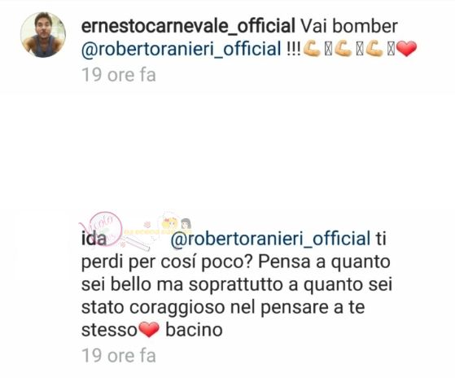
Task: Click the 19 ore fa timestamp under Vai bomber
Action: click(119, 75)
